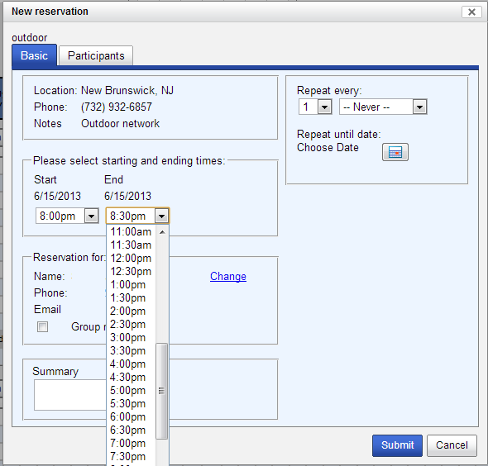Viewport: 488px width, 466px height.
Task: Submit the reservation
Action: pyautogui.click(x=397, y=445)
